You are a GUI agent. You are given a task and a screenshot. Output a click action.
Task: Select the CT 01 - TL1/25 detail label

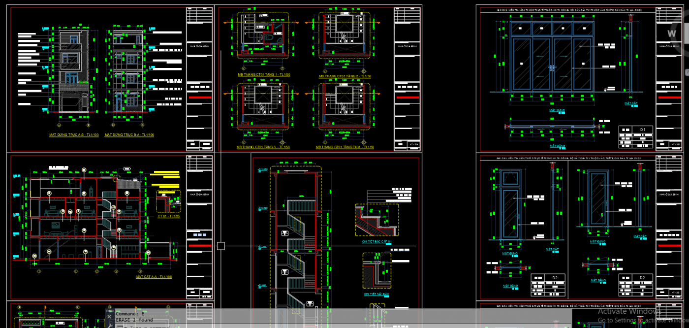[x=169, y=216]
